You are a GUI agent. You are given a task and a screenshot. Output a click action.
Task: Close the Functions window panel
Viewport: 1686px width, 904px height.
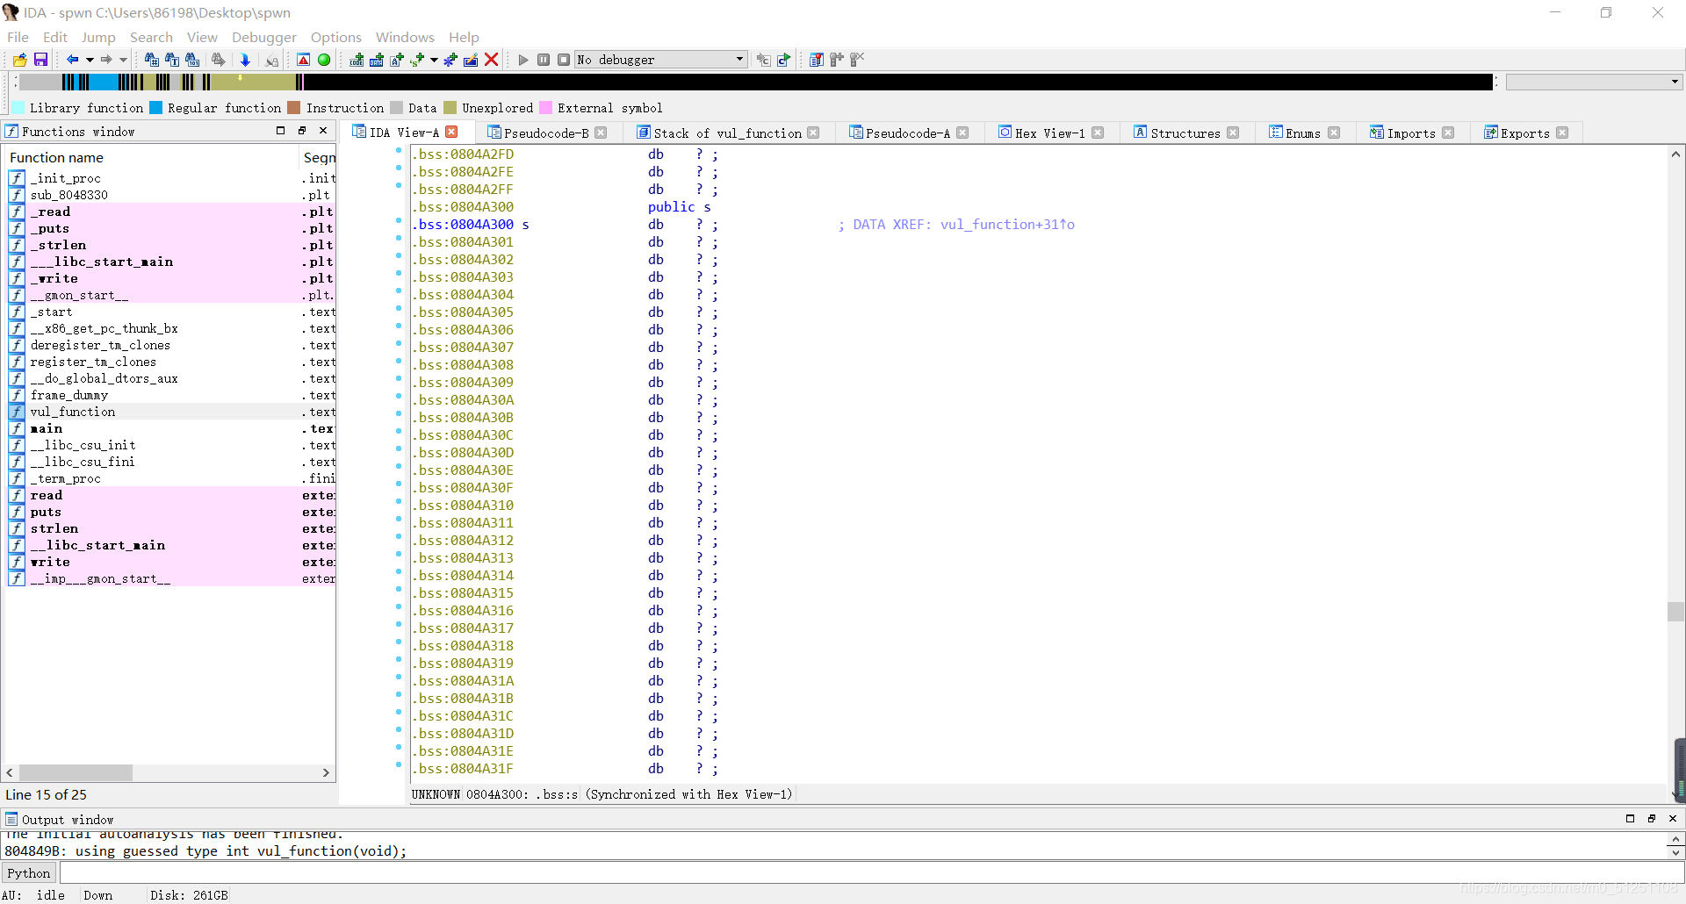(323, 131)
